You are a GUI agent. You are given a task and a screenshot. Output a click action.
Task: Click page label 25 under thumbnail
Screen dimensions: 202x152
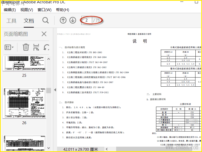click(24, 75)
